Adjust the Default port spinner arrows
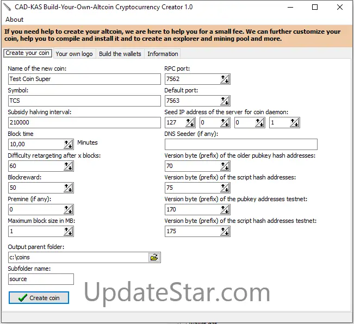 pos(225,101)
